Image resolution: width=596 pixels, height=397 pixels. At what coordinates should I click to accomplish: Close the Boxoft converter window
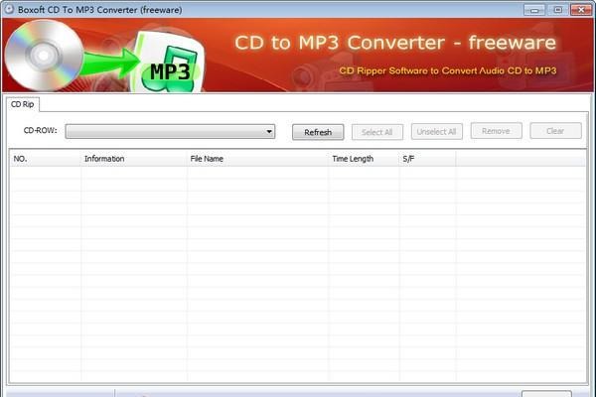click(581, 10)
